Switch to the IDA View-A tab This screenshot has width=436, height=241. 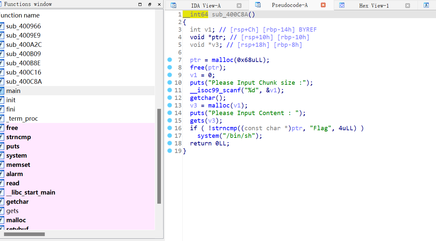pyautogui.click(x=206, y=6)
